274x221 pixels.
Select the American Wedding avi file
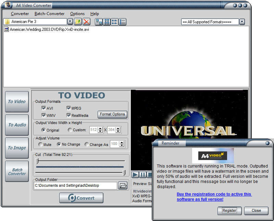point(47,29)
